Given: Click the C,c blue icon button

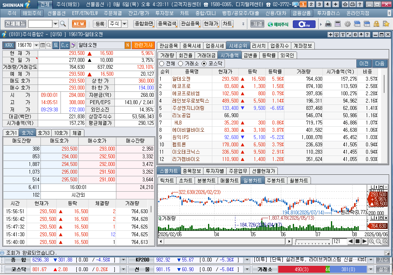Looking at the screenshot, I should [65, 45].
